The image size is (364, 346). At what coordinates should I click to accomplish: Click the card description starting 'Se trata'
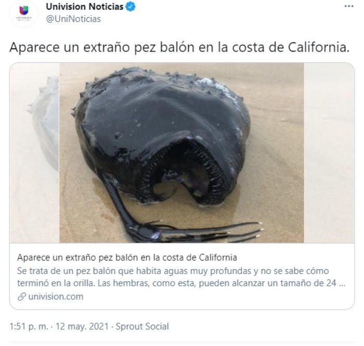181,277
